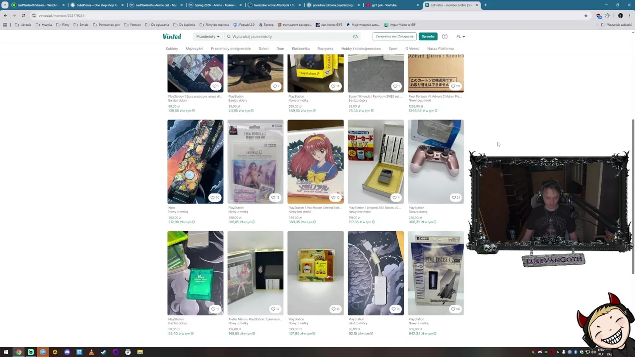This screenshot has height=357, width=635.
Task: Open the Elektronika category menu
Action: click(301, 49)
